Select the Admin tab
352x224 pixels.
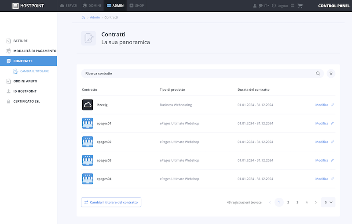pyautogui.click(x=115, y=6)
